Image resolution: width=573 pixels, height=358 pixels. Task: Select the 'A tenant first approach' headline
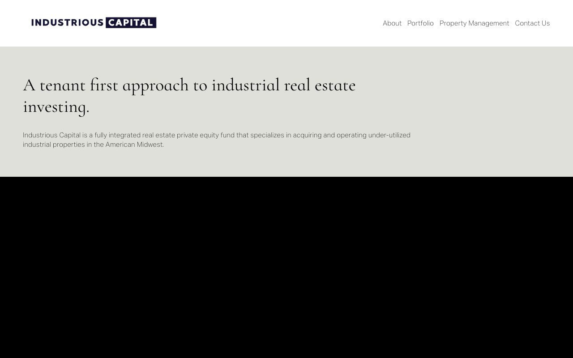pos(189,96)
